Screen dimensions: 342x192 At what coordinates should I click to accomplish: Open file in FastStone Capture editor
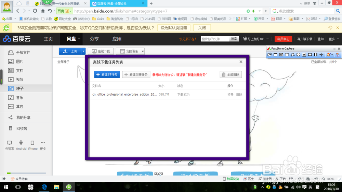pos(269,55)
